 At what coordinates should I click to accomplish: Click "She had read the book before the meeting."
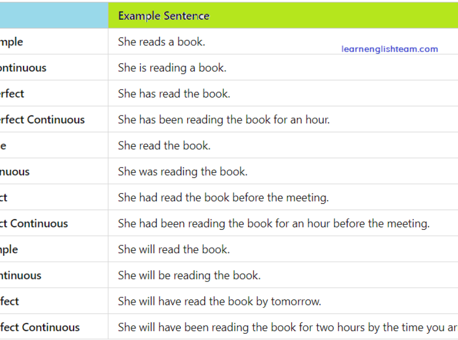tap(223, 198)
